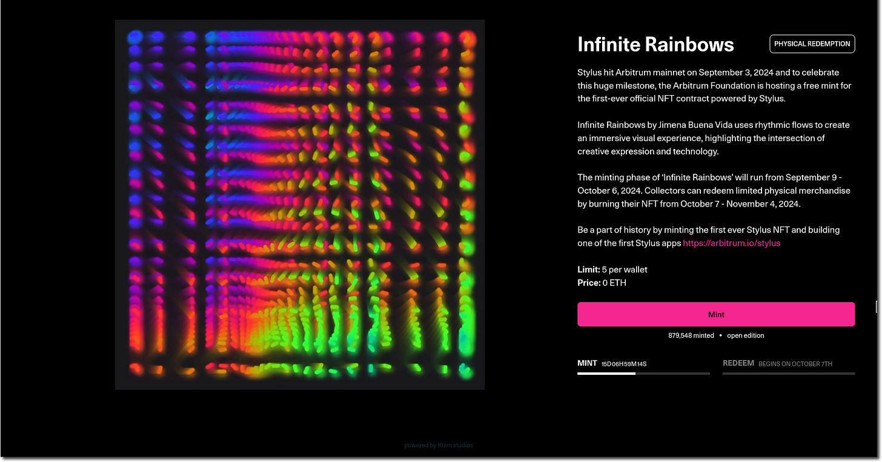Click the MINT countdown progress bar
Screen dimensions: 882x462
point(643,374)
